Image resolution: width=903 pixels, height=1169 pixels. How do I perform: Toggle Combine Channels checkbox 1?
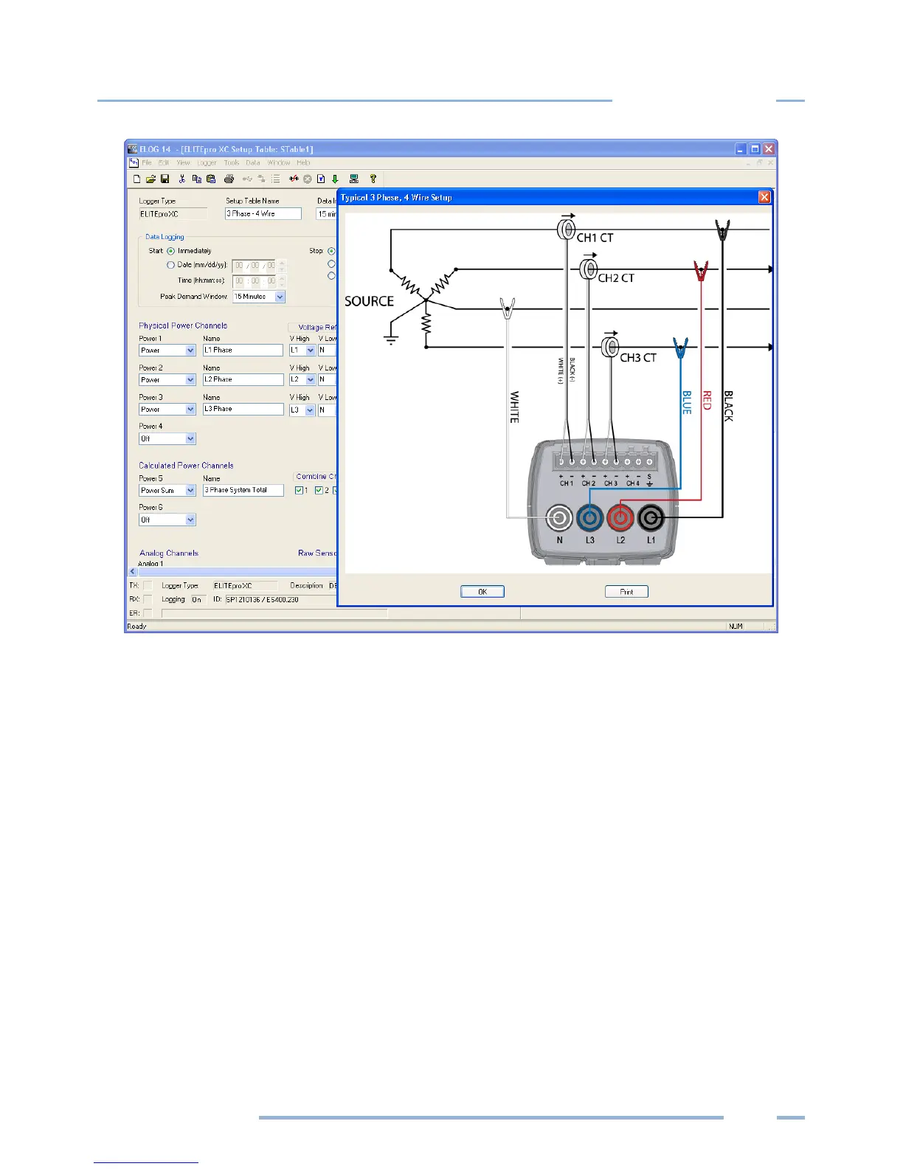299,490
